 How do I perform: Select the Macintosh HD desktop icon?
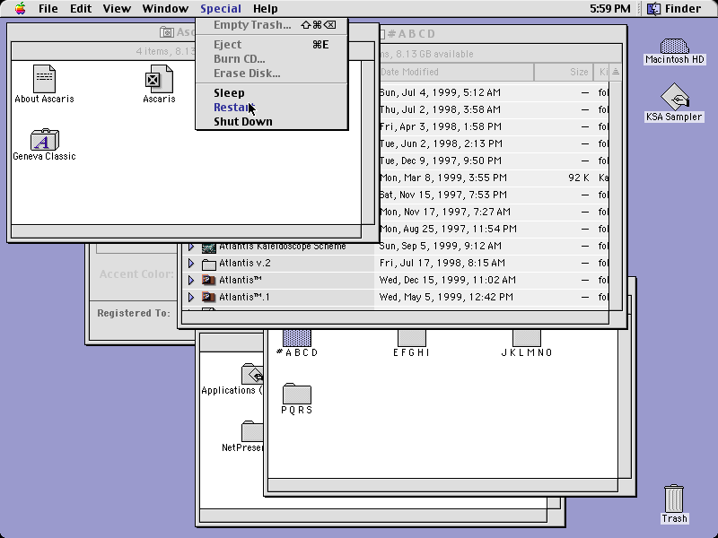(x=675, y=47)
